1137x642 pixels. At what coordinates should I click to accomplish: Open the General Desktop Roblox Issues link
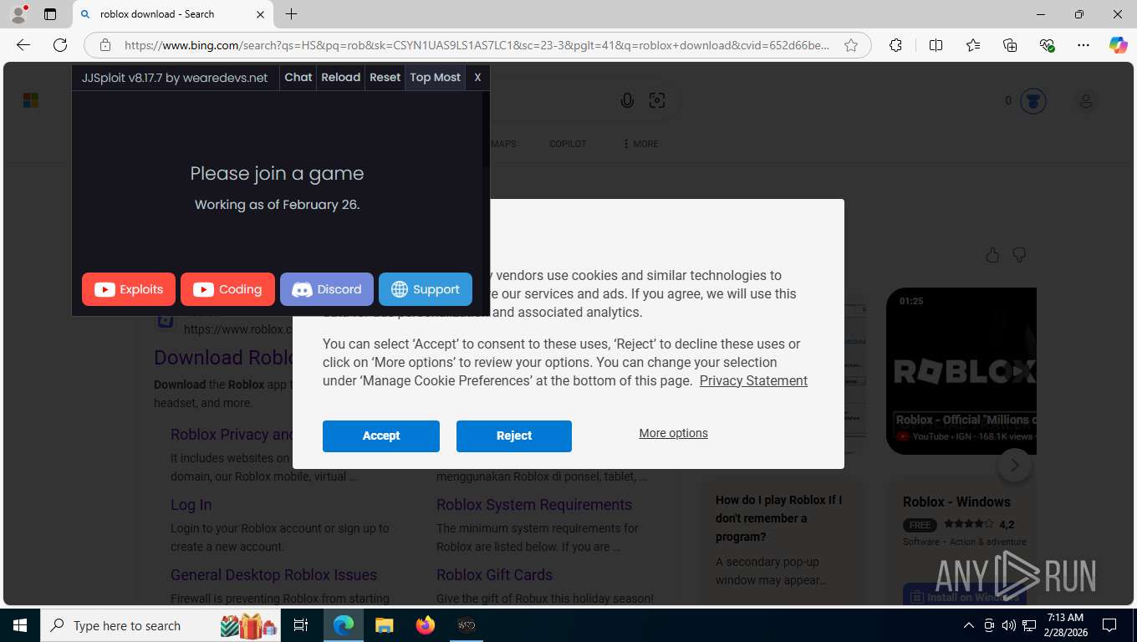point(273,575)
